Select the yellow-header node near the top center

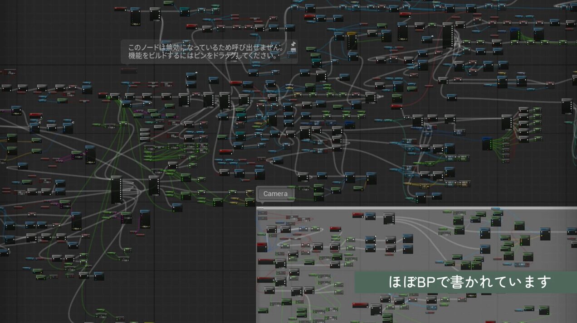(352, 40)
